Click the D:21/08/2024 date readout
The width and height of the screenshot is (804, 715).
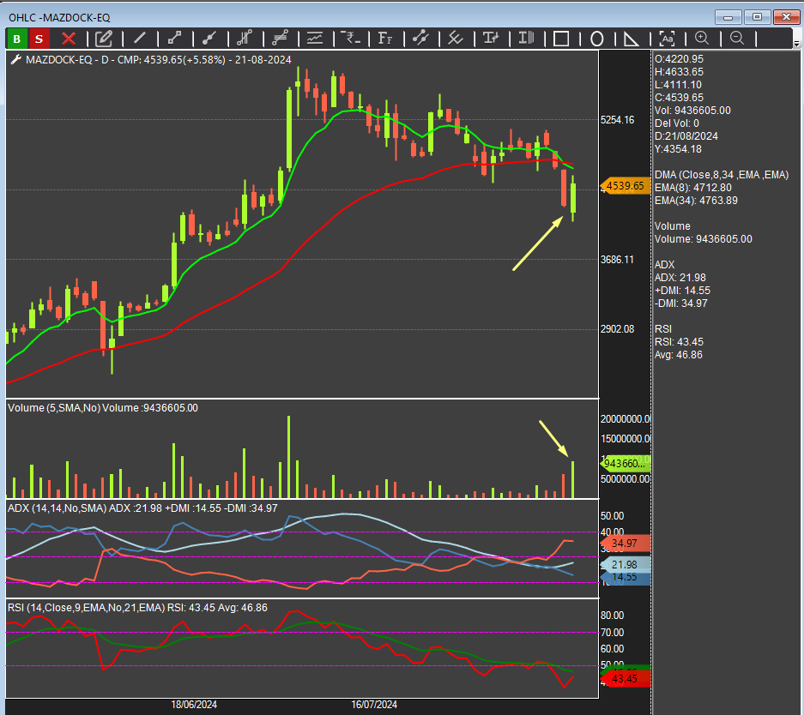[686, 136]
